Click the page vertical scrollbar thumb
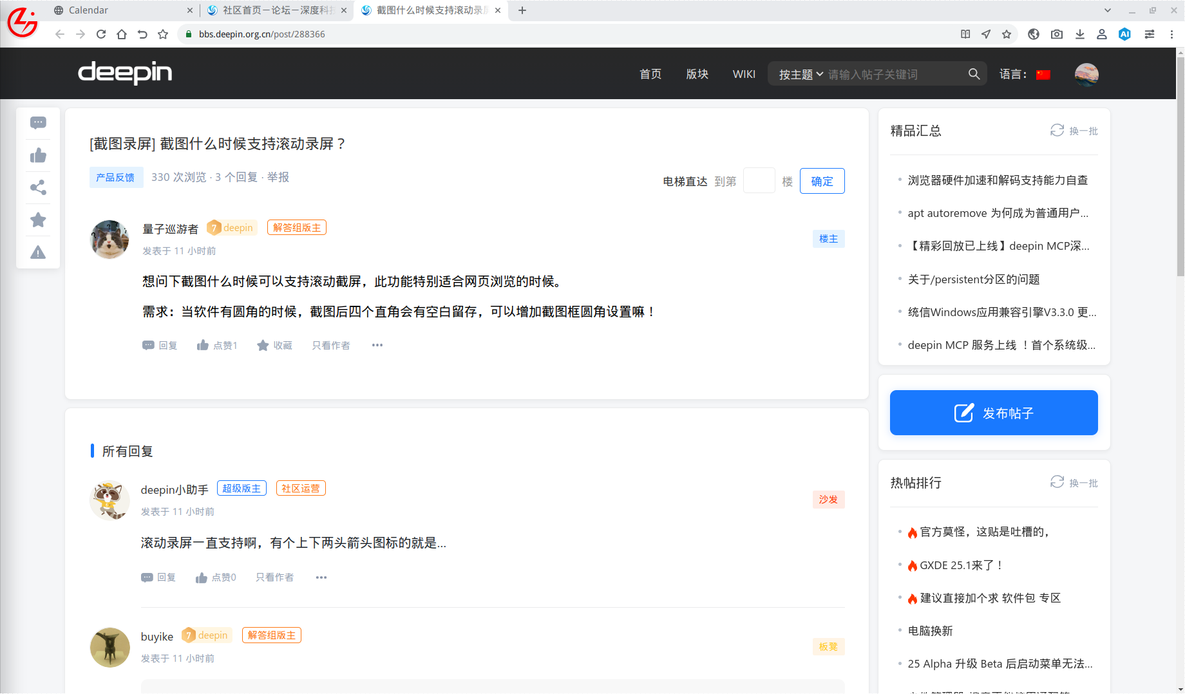Image resolution: width=1185 pixels, height=694 pixels. coord(1180,167)
